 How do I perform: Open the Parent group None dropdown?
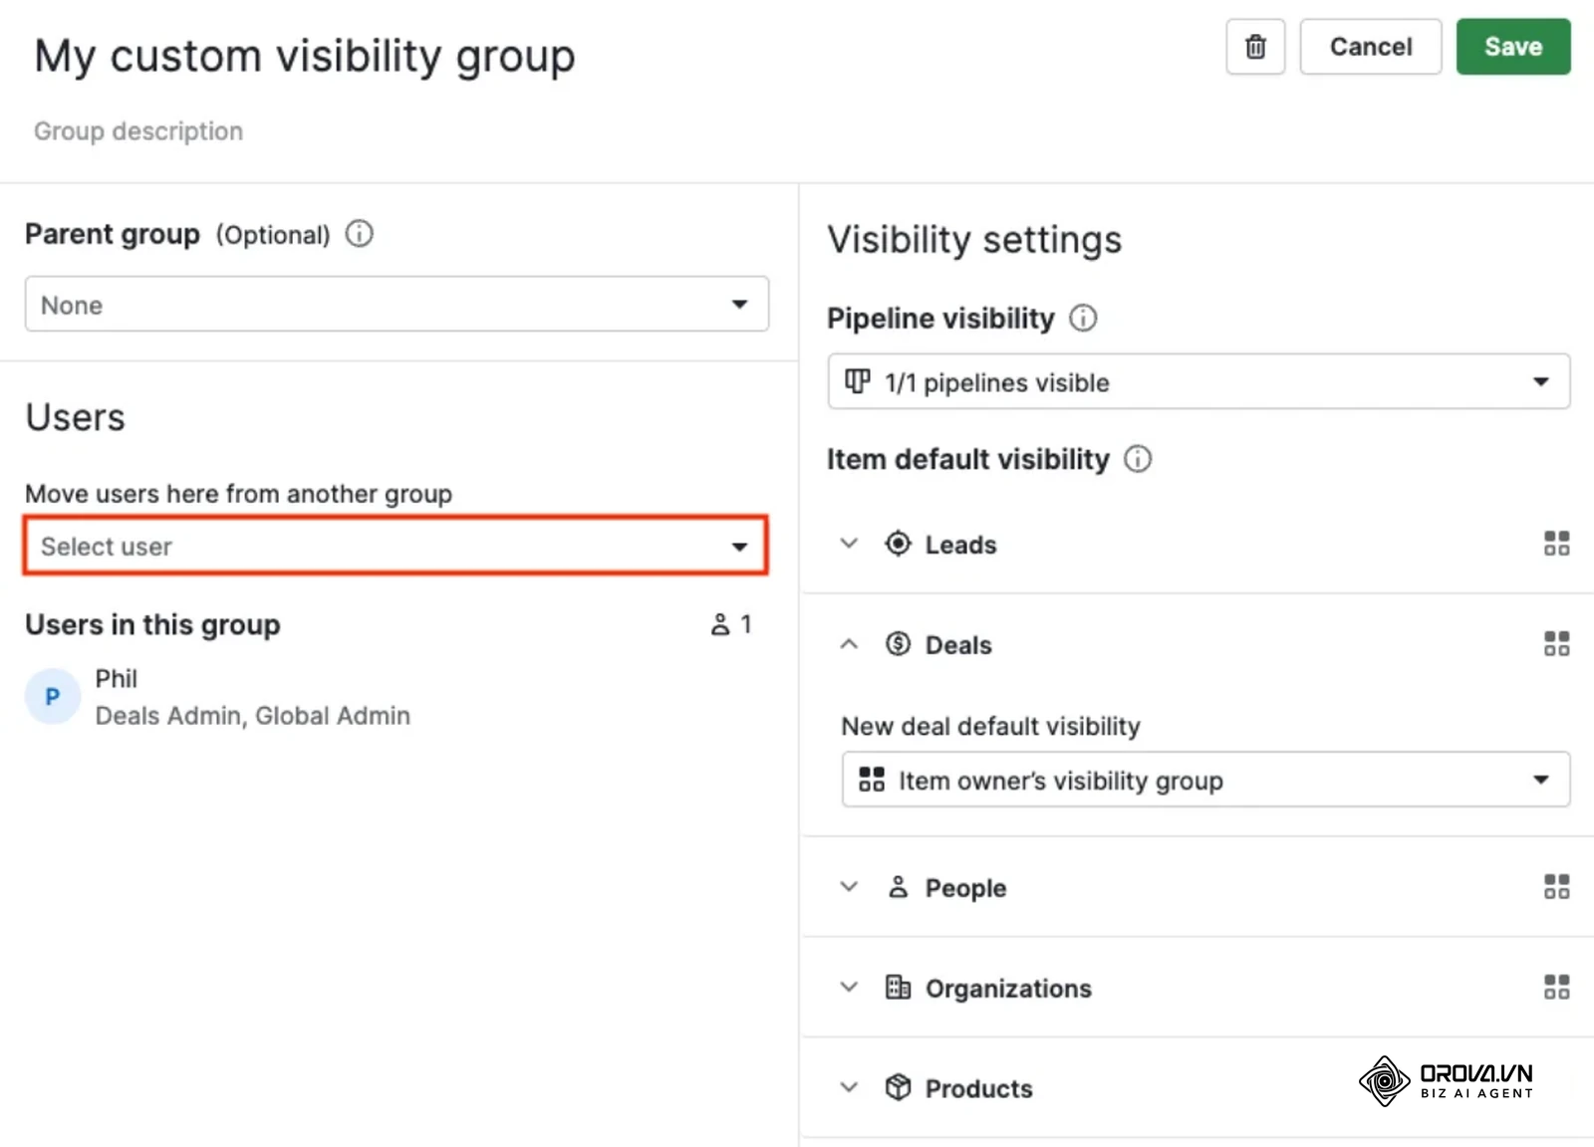click(x=397, y=304)
